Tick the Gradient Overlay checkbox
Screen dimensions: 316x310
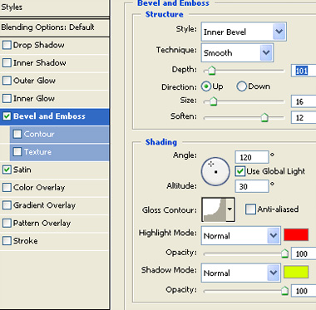pyautogui.click(x=7, y=205)
